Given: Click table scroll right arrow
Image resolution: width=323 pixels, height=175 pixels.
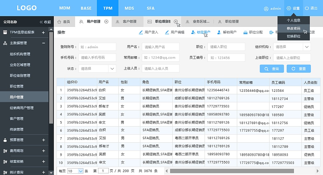Looking at the screenshot, I should [x=318, y=171].
